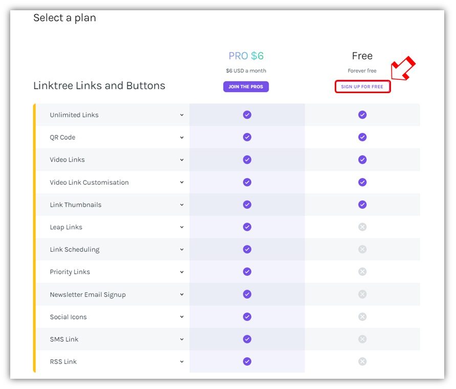Click PRO checkmark for Unlimited Links
This screenshot has width=456, height=389.
tap(247, 115)
